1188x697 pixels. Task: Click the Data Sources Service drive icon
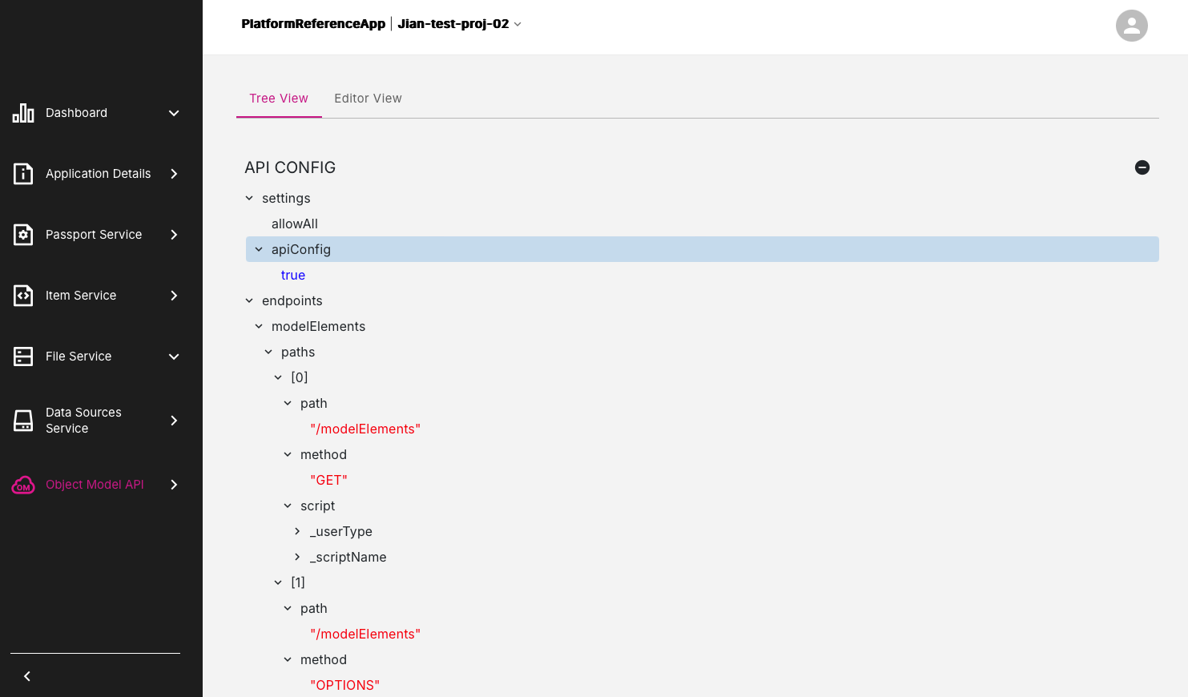tap(23, 421)
